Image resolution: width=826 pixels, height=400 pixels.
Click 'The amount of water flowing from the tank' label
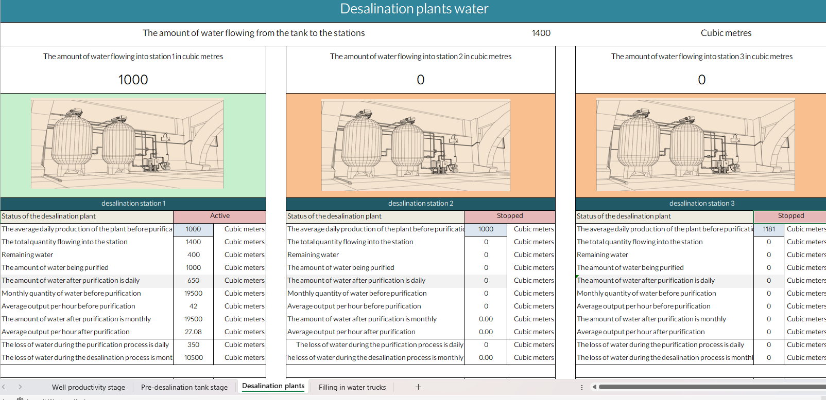(x=253, y=33)
